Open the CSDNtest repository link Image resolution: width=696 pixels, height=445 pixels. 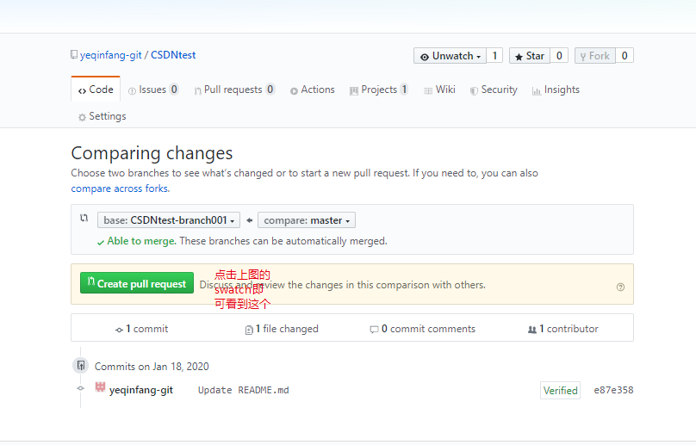coord(173,55)
